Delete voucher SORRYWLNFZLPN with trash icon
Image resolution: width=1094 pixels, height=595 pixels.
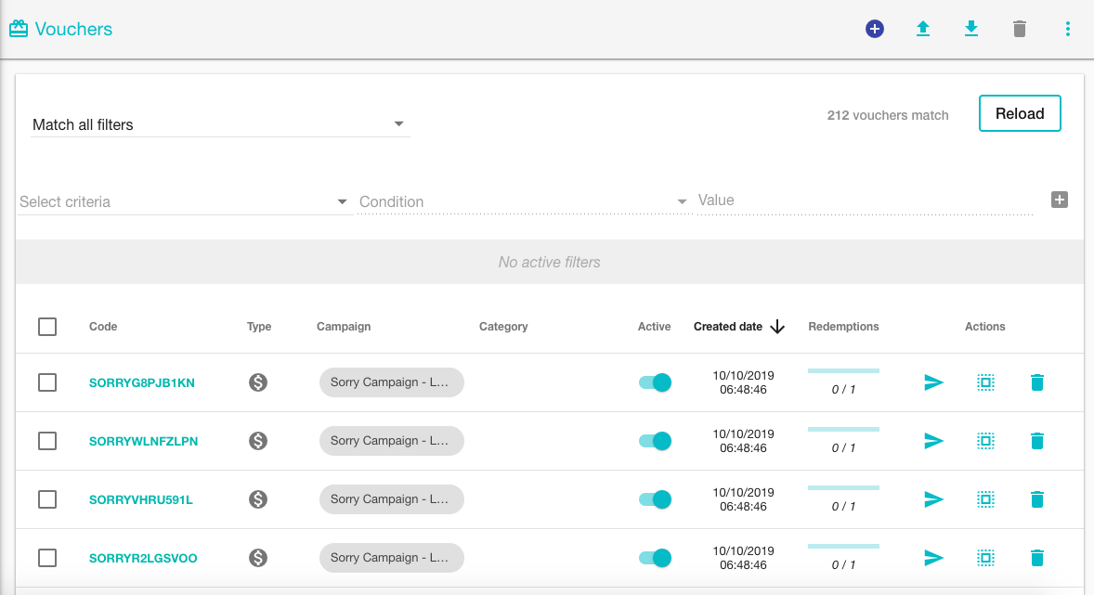tap(1036, 441)
